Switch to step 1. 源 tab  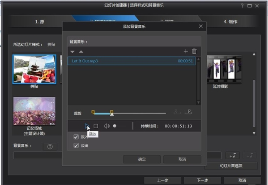click(40, 22)
